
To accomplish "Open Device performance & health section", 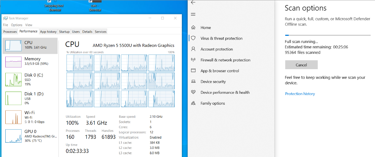I will [225, 93].
